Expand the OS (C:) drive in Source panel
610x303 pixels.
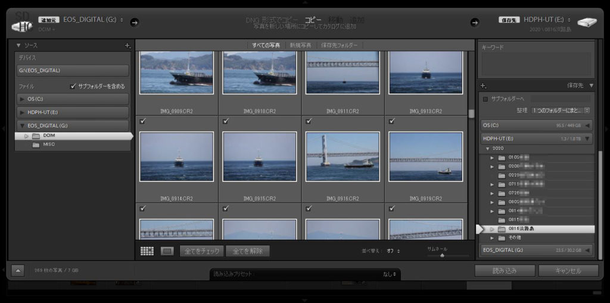pyautogui.click(x=23, y=99)
